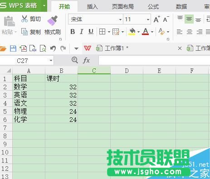Open print preview icon

(x=43, y=48)
